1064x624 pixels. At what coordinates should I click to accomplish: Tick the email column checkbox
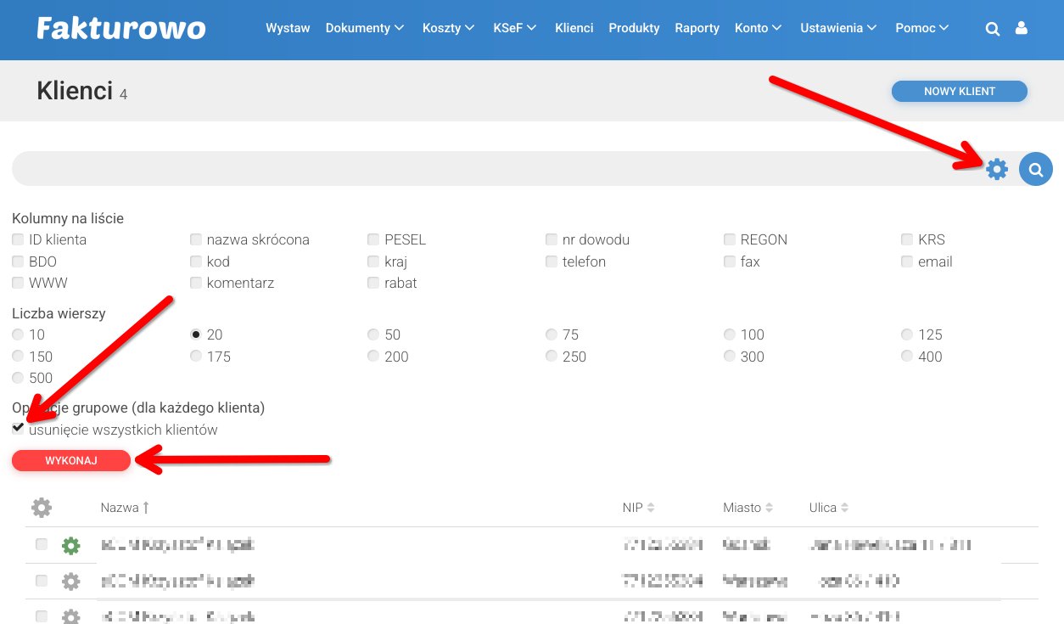coord(907,261)
